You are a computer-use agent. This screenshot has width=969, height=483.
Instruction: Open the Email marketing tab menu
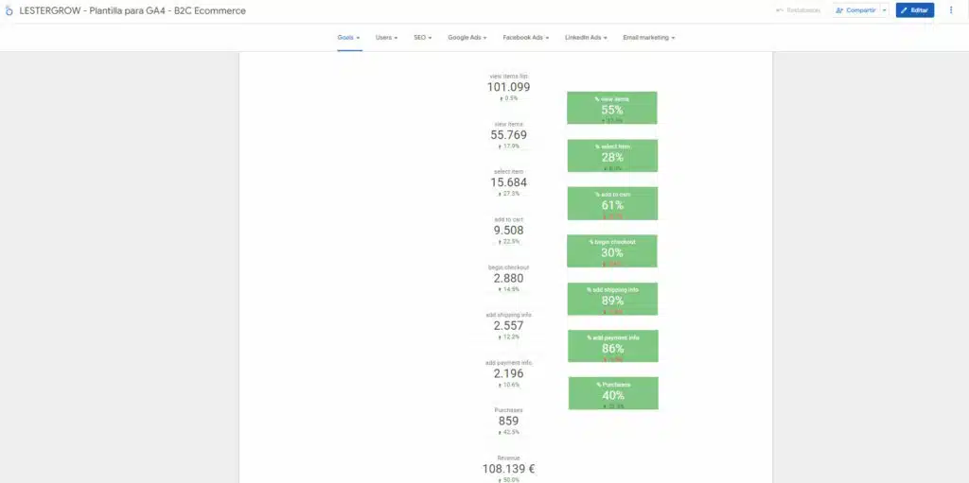coord(649,38)
